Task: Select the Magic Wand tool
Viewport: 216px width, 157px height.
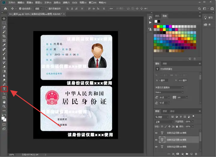Action: pos(4,32)
